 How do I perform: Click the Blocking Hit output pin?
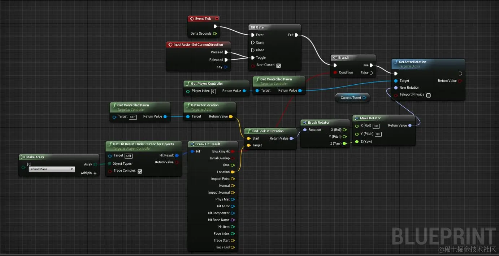tap(233, 151)
